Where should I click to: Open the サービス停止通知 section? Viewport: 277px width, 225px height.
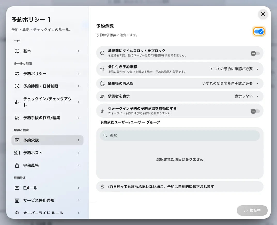[47, 200]
